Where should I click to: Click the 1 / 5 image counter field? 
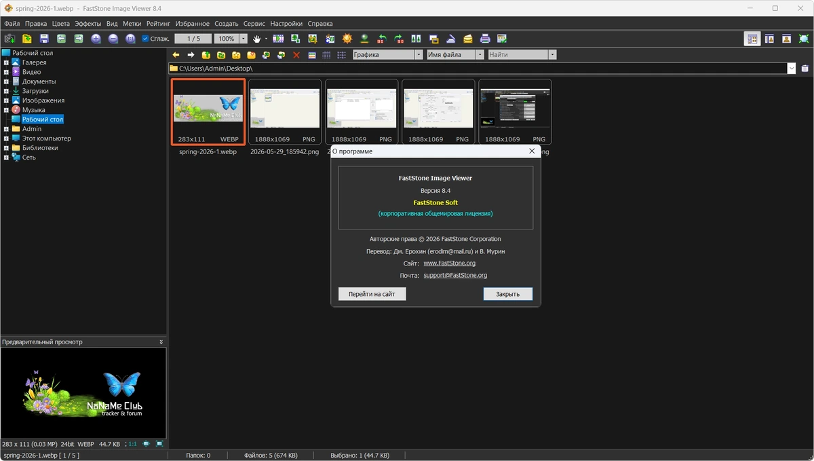(x=193, y=39)
